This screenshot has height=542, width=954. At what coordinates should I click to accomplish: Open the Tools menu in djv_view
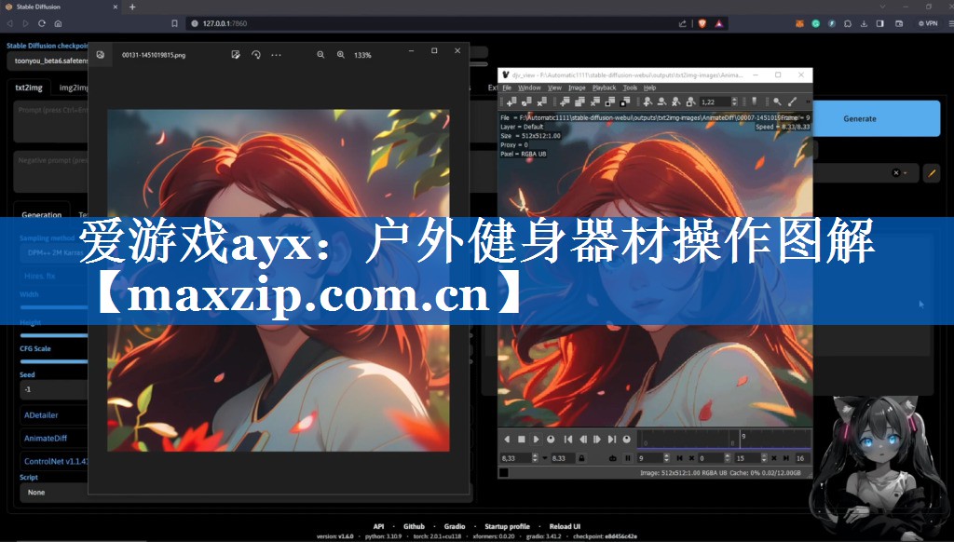[x=630, y=88]
